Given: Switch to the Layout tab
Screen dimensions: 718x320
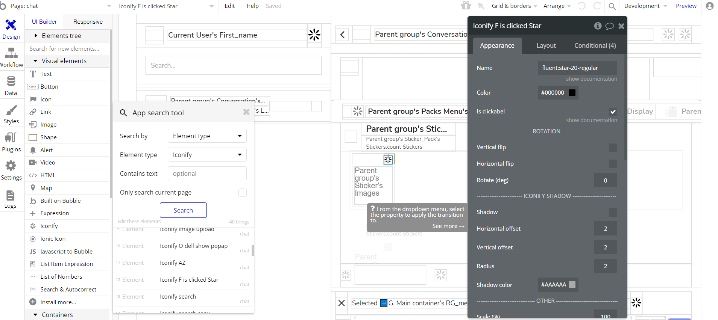Looking at the screenshot, I should tap(546, 45).
